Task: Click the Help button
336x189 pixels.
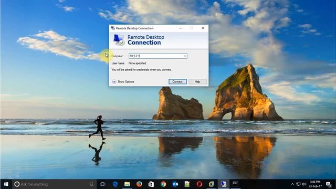Action: pyautogui.click(x=197, y=82)
